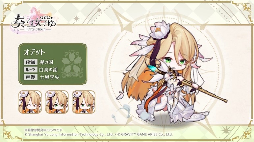254x142 pixels.
Task: Click the 白鳥の湖 roots text
Action: tap(48, 70)
